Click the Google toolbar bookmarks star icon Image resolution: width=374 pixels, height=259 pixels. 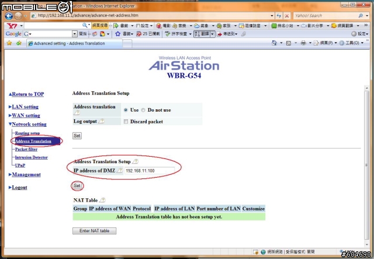click(x=117, y=34)
